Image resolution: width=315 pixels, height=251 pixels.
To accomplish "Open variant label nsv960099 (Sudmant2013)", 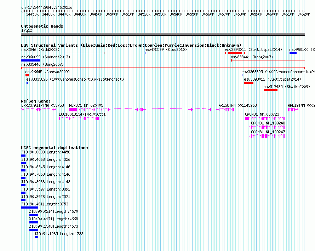I will (46, 57).
